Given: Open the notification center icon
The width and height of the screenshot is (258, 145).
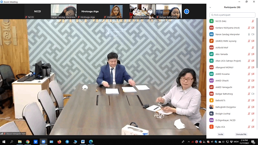Looking at the screenshot, I should pyautogui.click(x=253, y=142).
